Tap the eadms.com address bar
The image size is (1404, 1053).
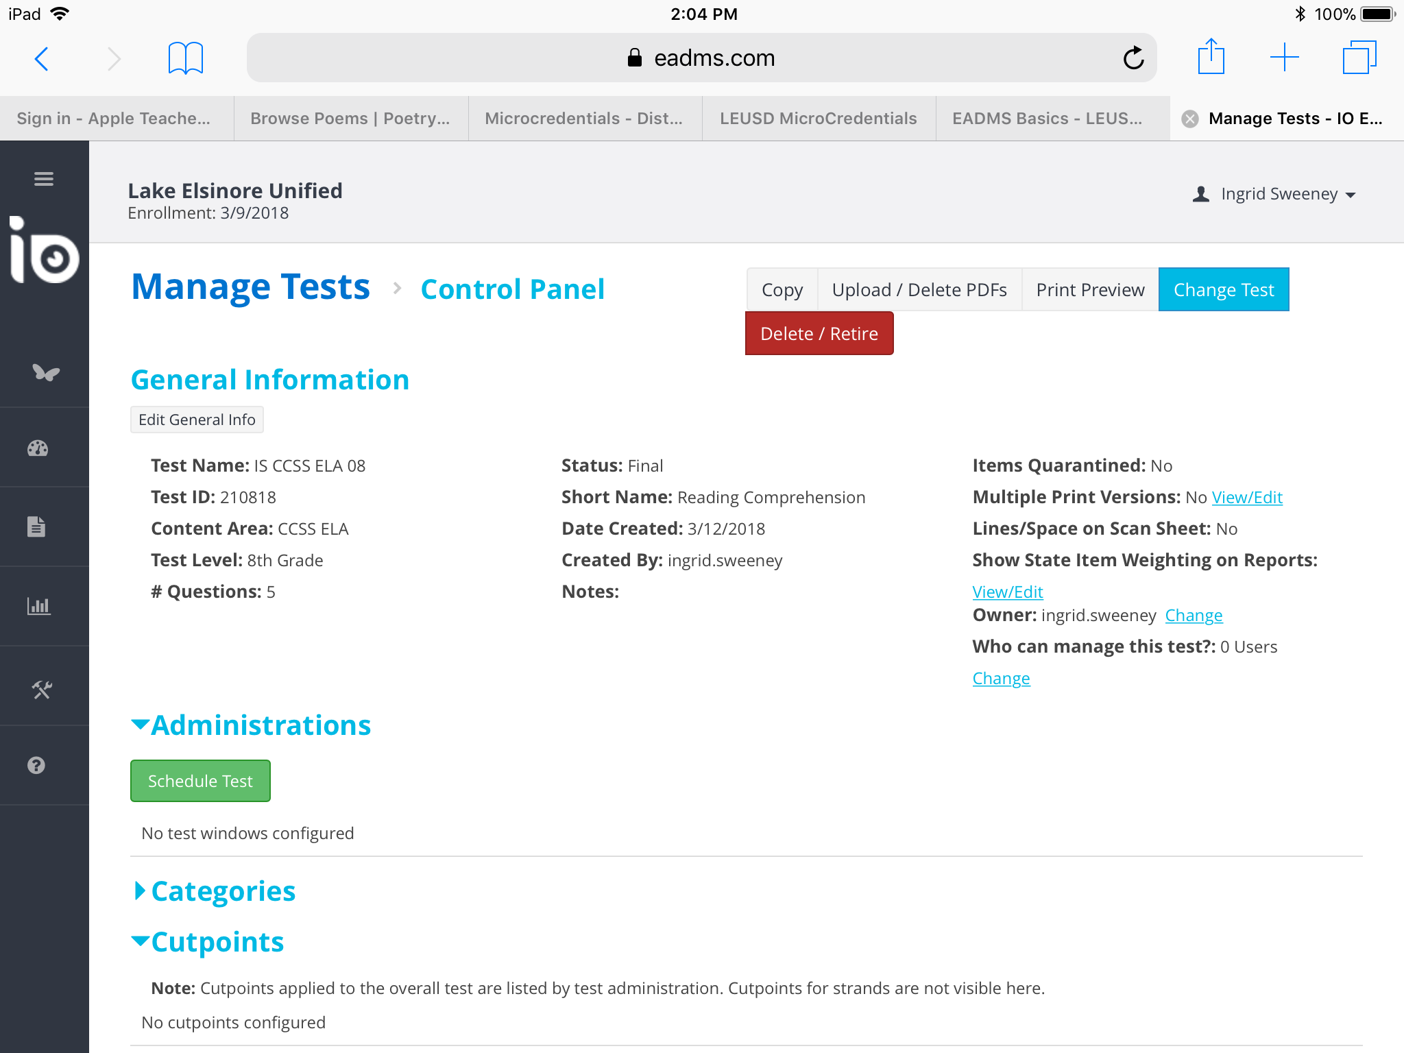click(701, 58)
